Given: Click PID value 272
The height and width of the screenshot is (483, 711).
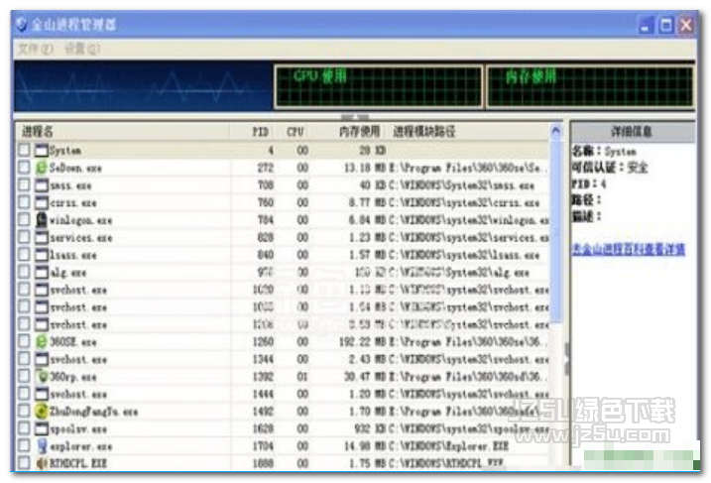Looking at the screenshot, I should 266,168.
